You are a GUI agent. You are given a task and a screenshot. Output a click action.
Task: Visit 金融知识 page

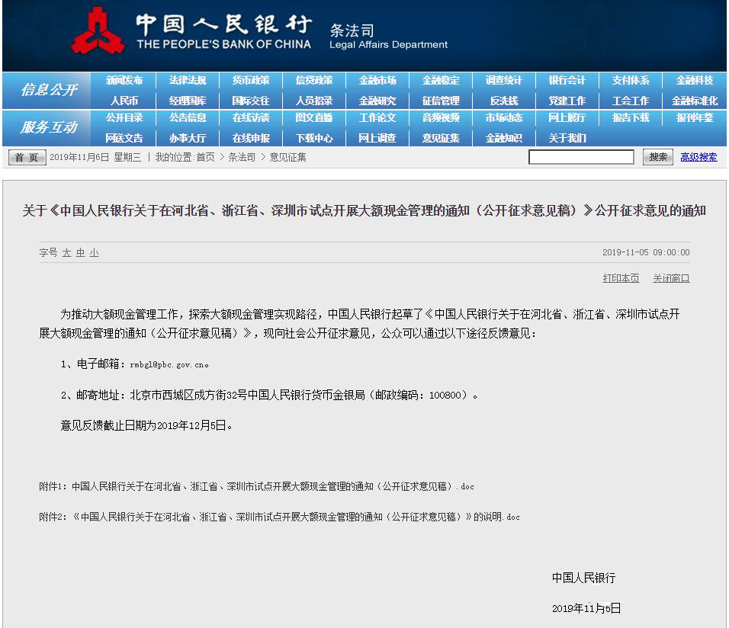[x=503, y=138]
